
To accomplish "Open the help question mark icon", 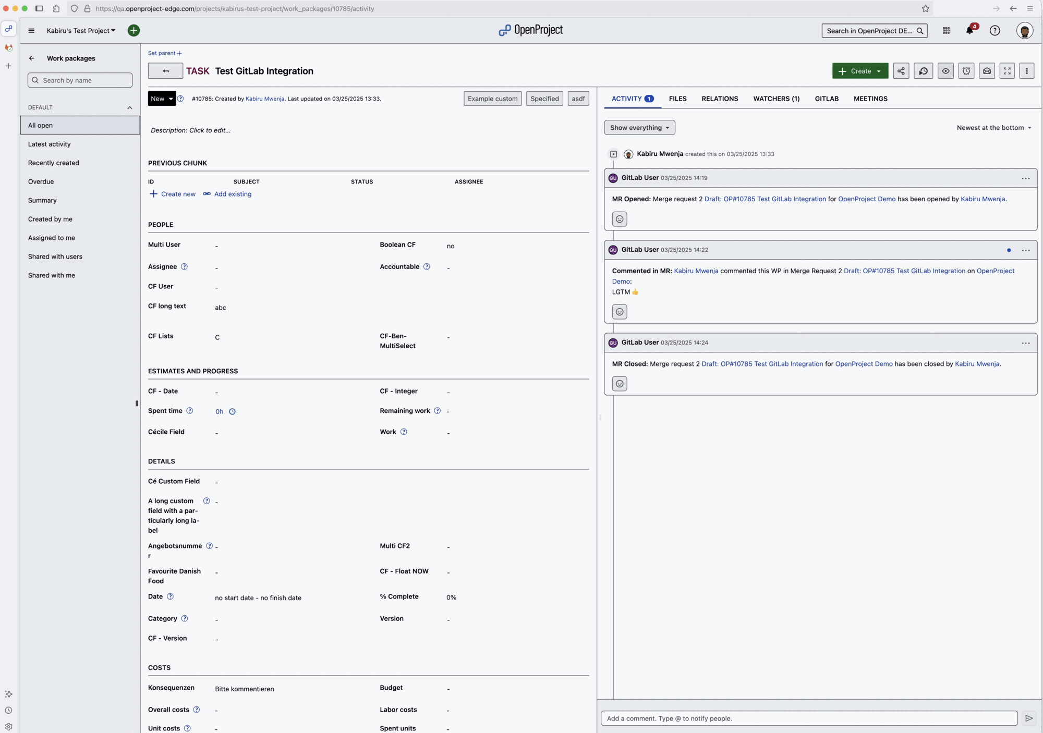I will (x=995, y=30).
